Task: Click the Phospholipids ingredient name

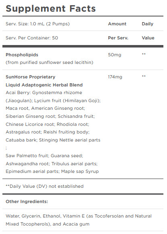Action: click(22, 55)
